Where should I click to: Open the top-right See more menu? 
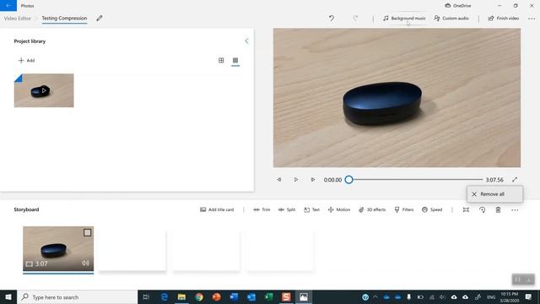[x=532, y=19]
